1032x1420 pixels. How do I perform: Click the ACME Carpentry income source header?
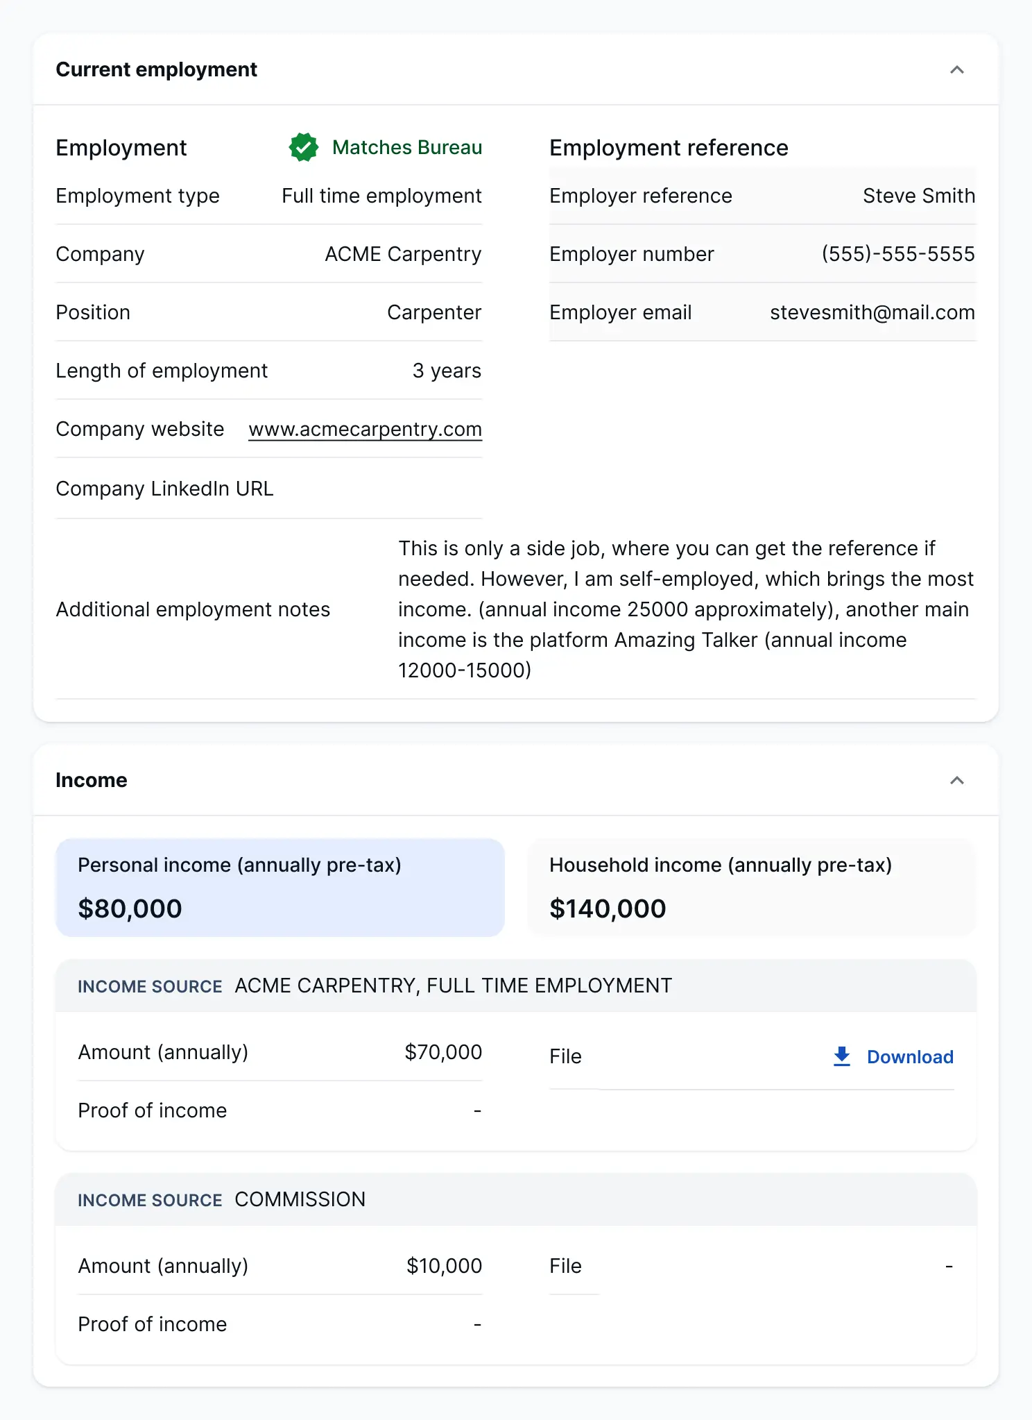(453, 986)
